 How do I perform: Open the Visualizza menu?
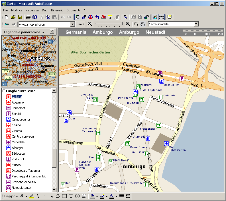[x=32, y=10]
